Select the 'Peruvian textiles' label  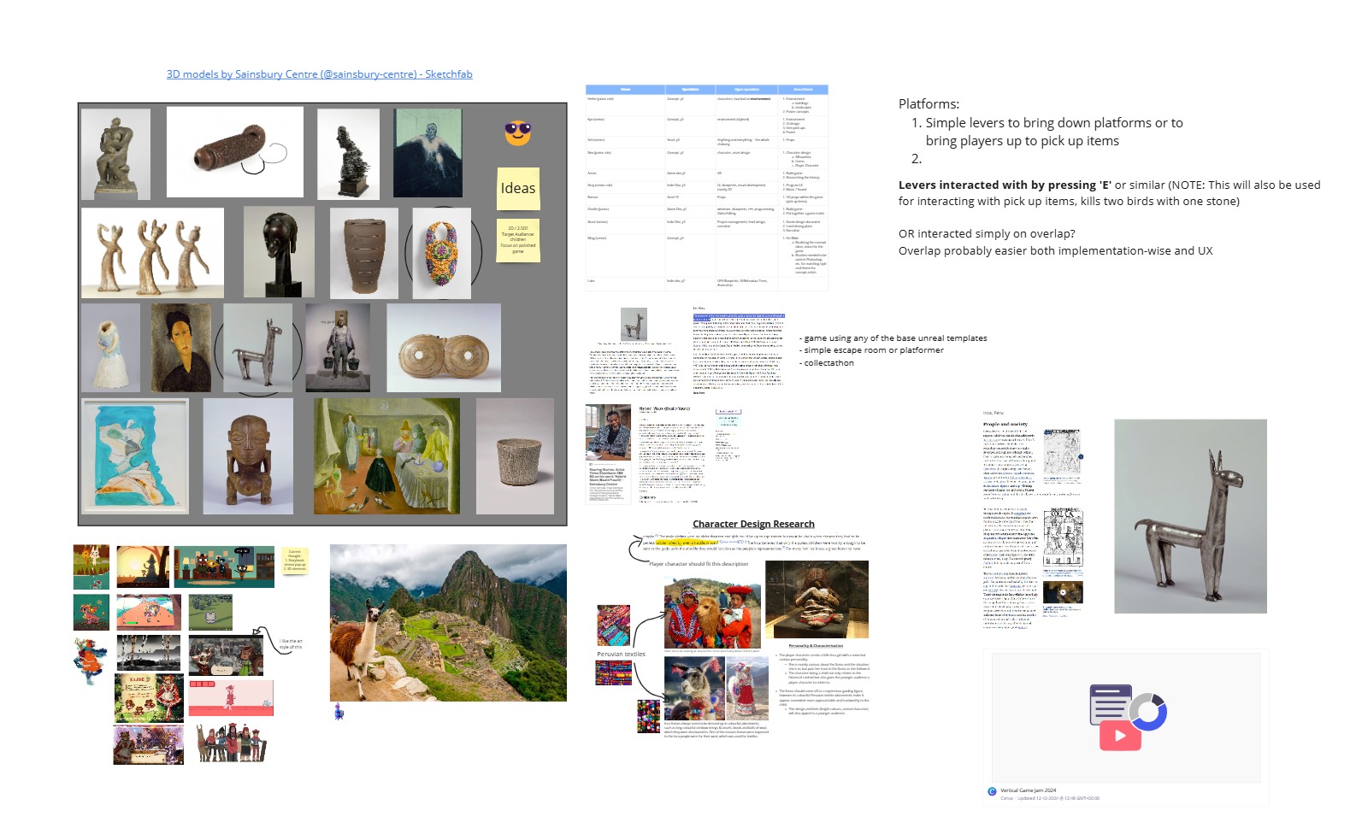[x=621, y=655]
